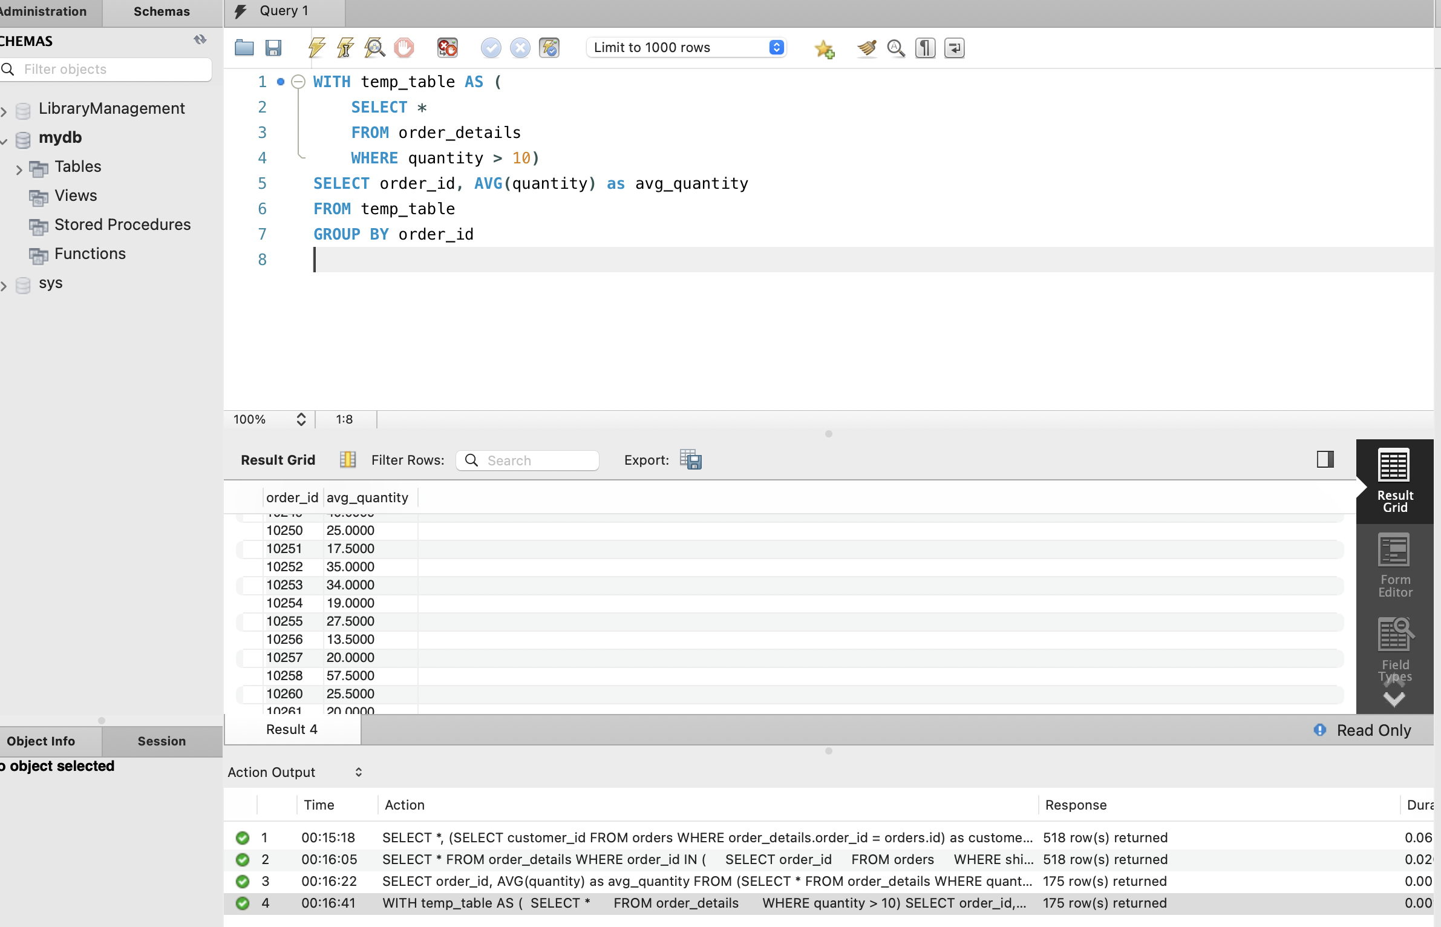Screen dimensions: 1441x927
Task: Click the Explain Query plan icon
Action: coord(374,47)
